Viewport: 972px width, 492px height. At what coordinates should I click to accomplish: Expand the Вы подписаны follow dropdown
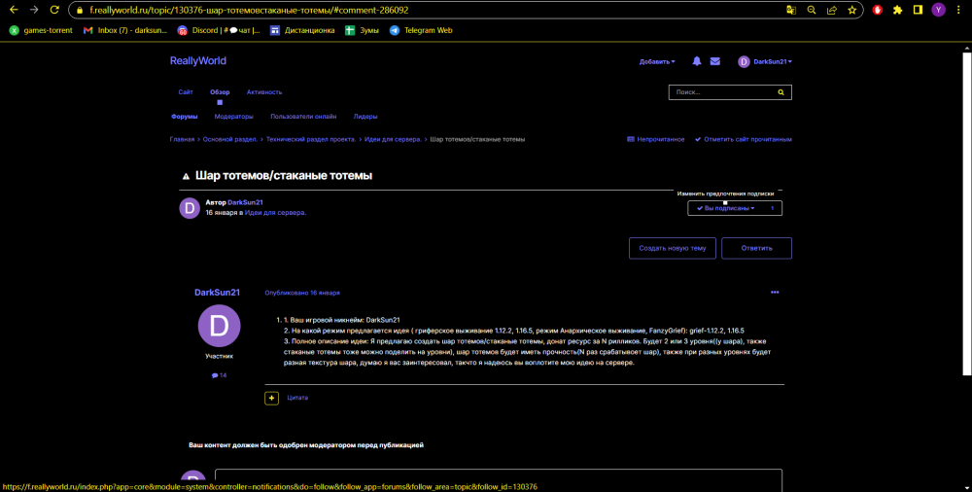pos(725,208)
